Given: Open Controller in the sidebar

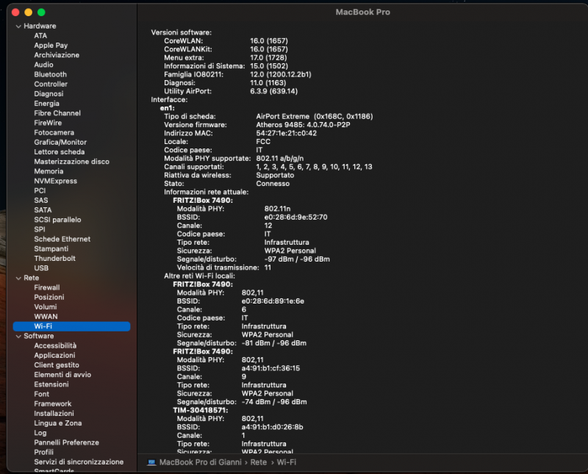Looking at the screenshot, I should (x=51, y=85).
